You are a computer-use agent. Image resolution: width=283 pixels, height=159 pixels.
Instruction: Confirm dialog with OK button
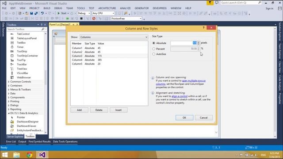[184, 118]
